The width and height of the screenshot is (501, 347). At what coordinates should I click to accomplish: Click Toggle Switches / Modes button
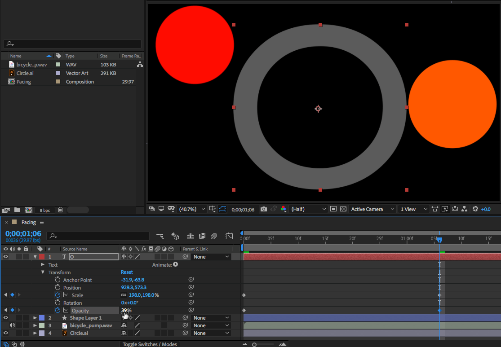pos(150,344)
